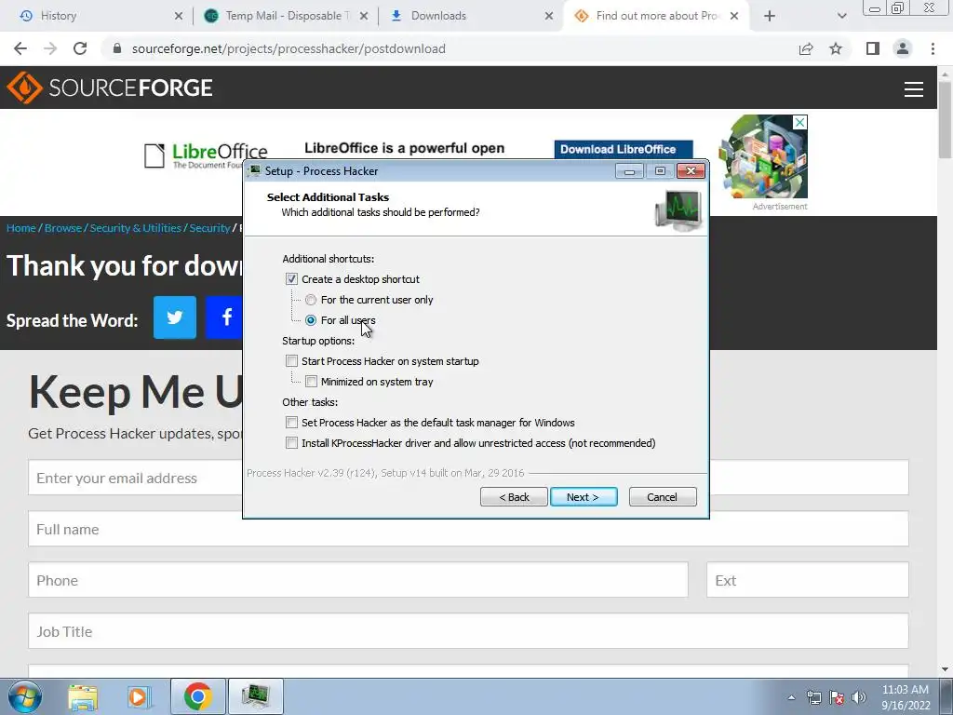Open the Browse breadcrumb link
This screenshot has height=715, width=953.
coord(63,228)
